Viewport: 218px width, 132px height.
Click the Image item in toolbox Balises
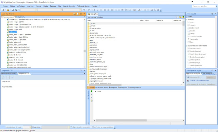192,34
